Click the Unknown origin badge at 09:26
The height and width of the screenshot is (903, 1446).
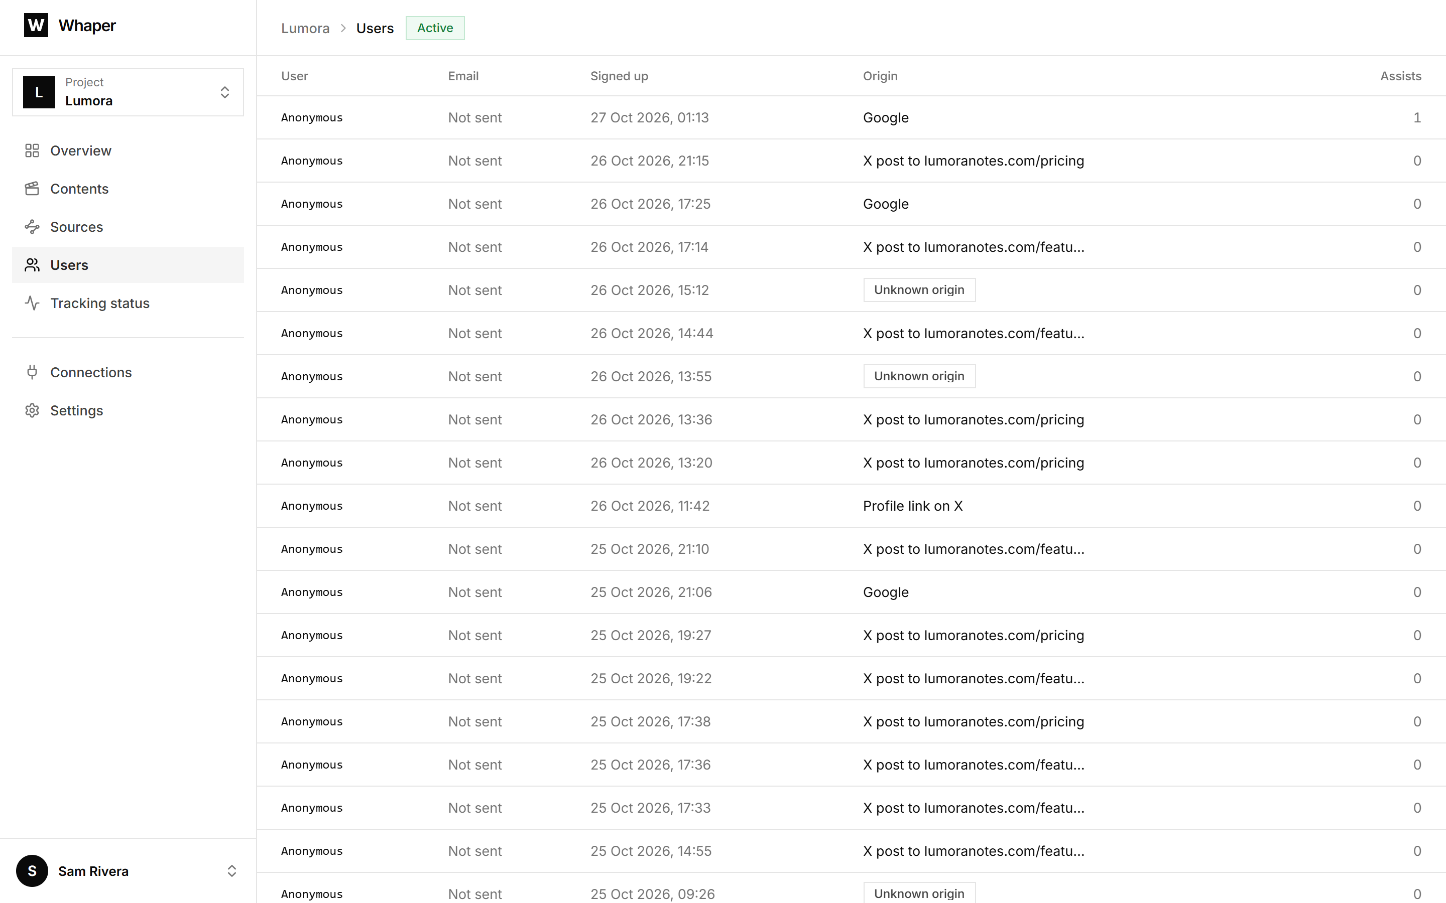pos(919,893)
